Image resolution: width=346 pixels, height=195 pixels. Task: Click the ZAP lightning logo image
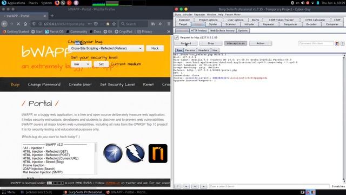click(135, 153)
